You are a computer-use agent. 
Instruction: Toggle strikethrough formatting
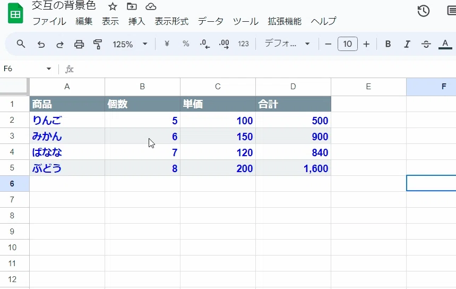tap(426, 44)
